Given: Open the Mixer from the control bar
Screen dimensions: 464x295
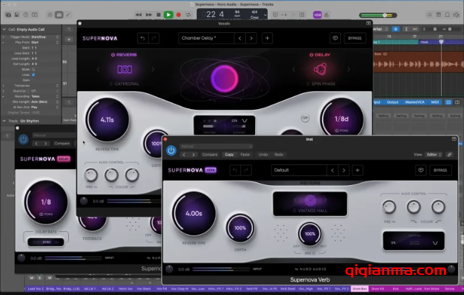Looking at the screenshot, I should coord(59,15).
